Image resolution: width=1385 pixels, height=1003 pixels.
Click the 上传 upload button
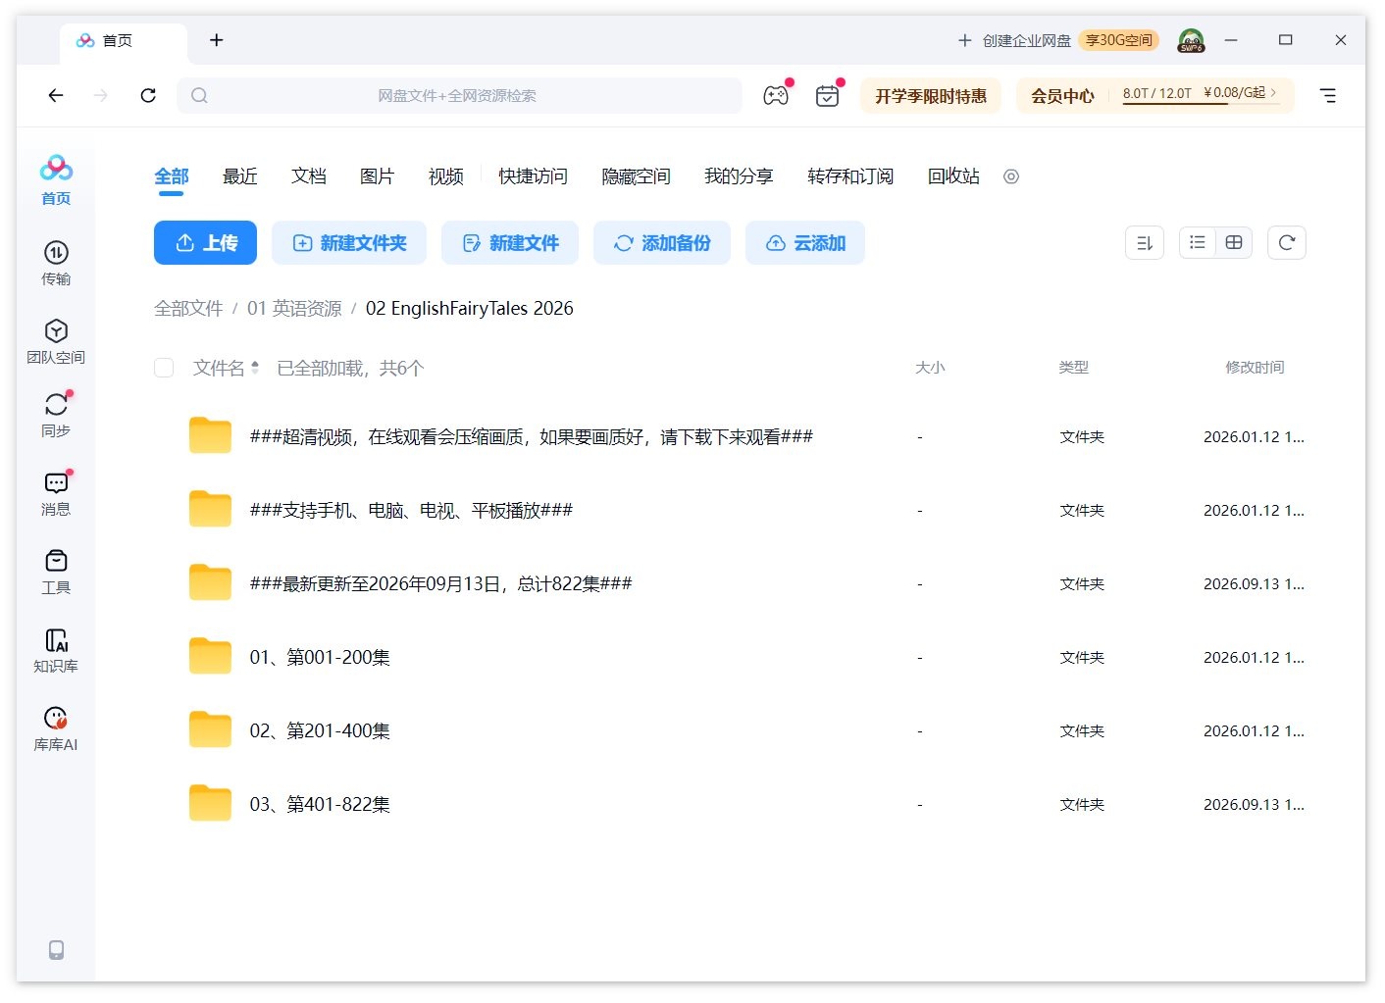[205, 242]
